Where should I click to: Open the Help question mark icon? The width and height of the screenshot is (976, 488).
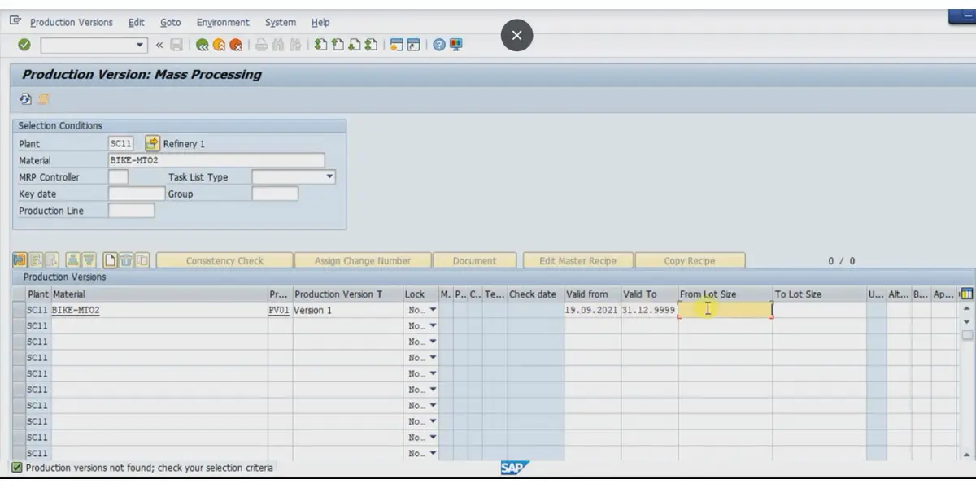(x=438, y=44)
